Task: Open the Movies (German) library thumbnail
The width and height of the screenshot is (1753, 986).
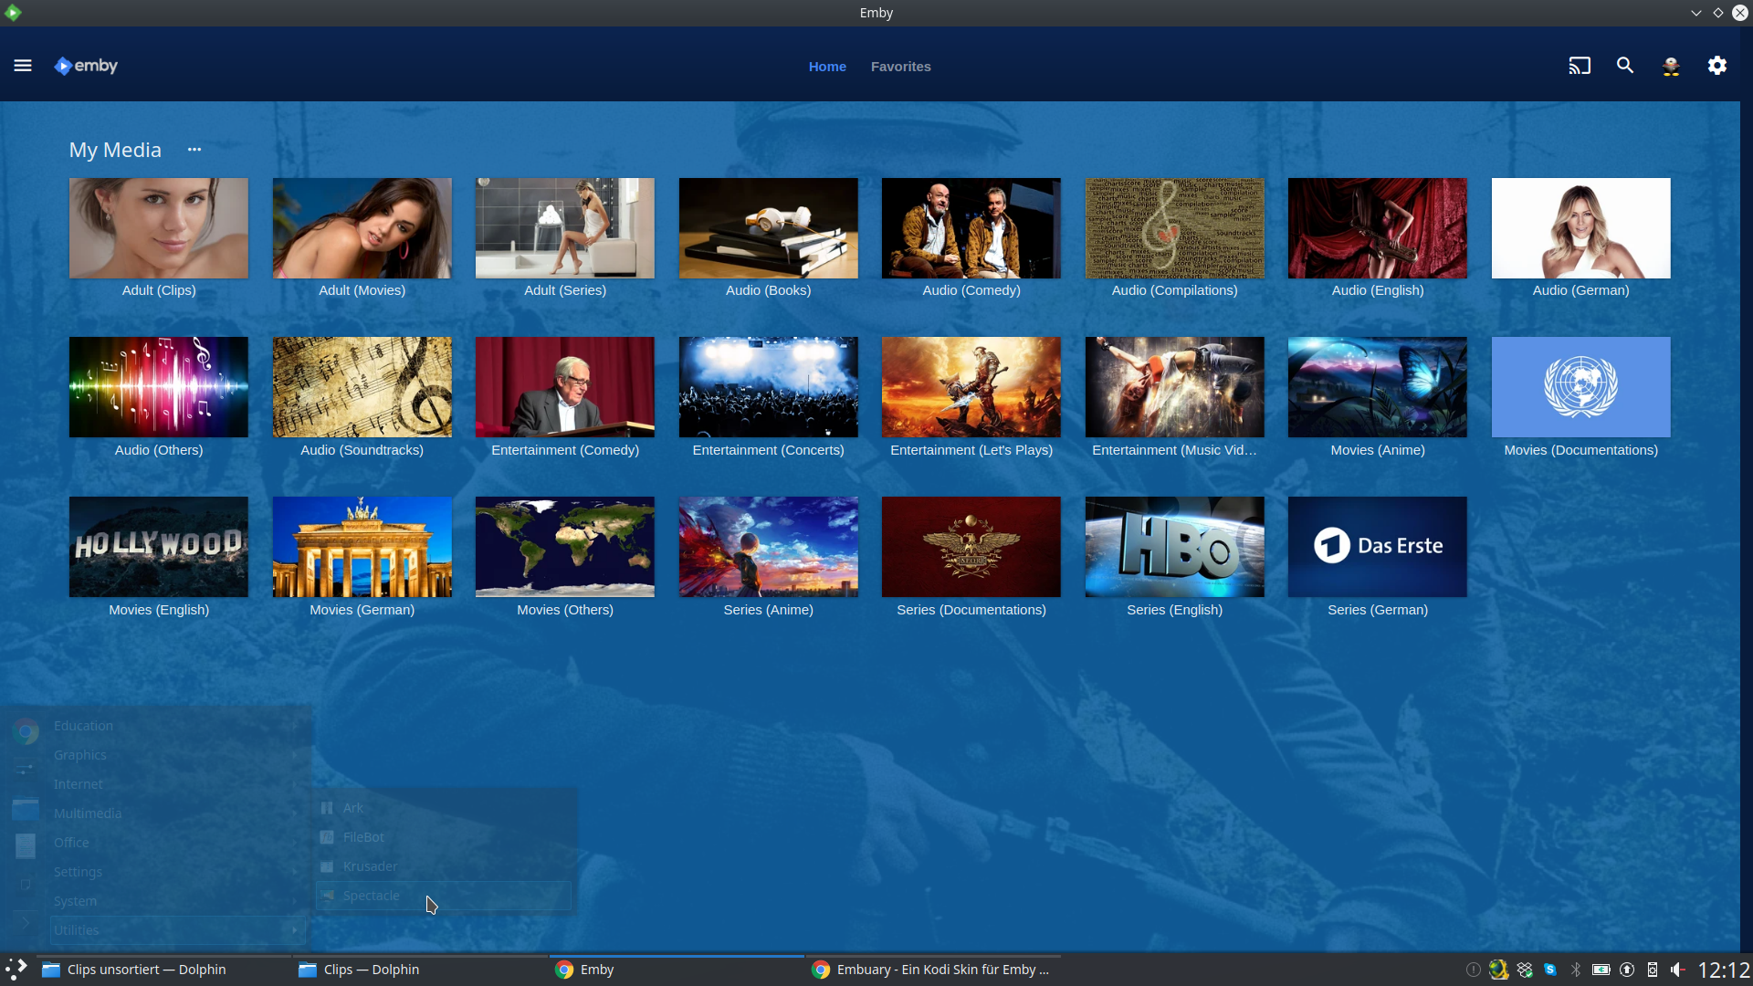Action: point(362,547)
